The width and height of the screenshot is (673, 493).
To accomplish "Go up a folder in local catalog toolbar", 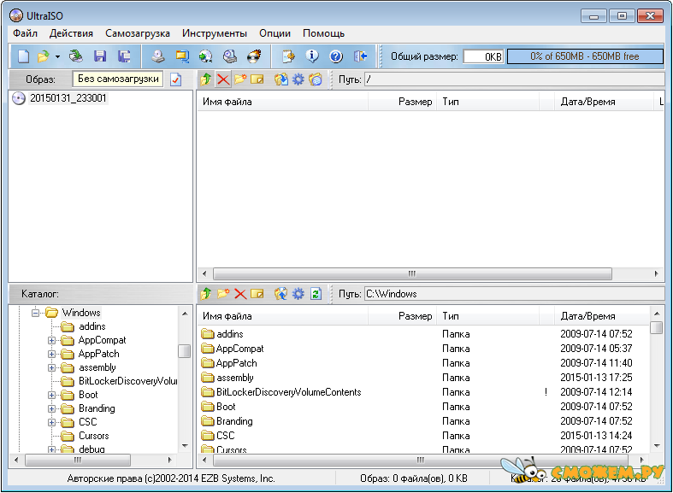I will (206, 294).
